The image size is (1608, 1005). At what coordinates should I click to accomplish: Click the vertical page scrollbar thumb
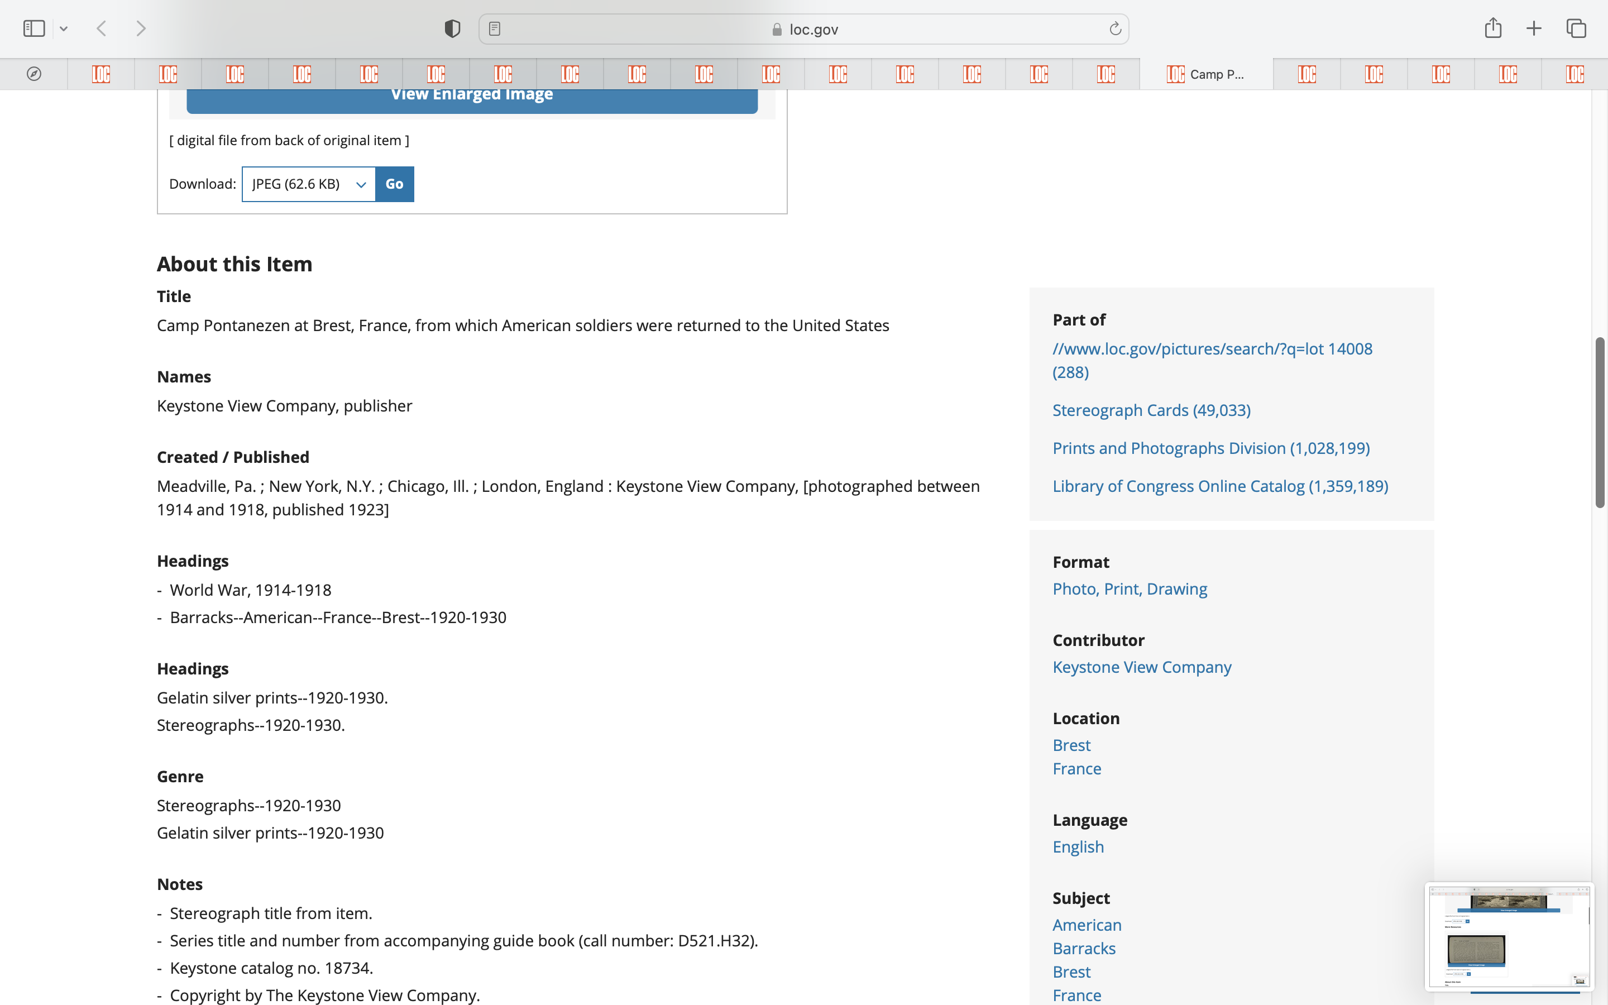(x=1600, y=422)
